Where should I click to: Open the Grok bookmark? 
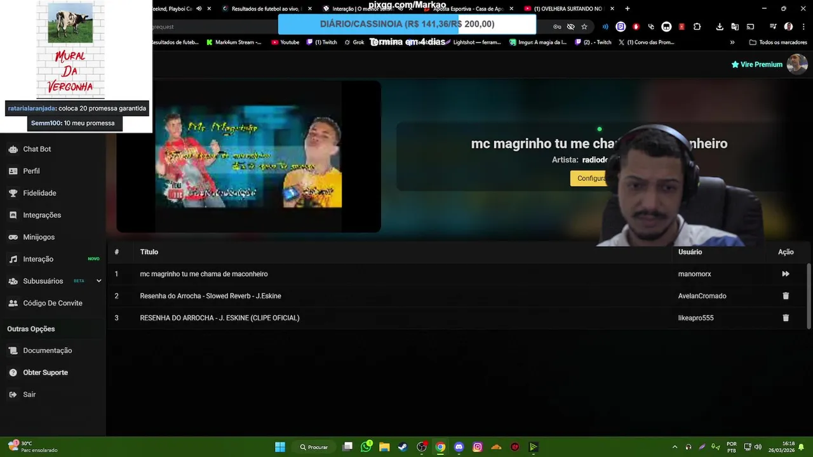354,43
